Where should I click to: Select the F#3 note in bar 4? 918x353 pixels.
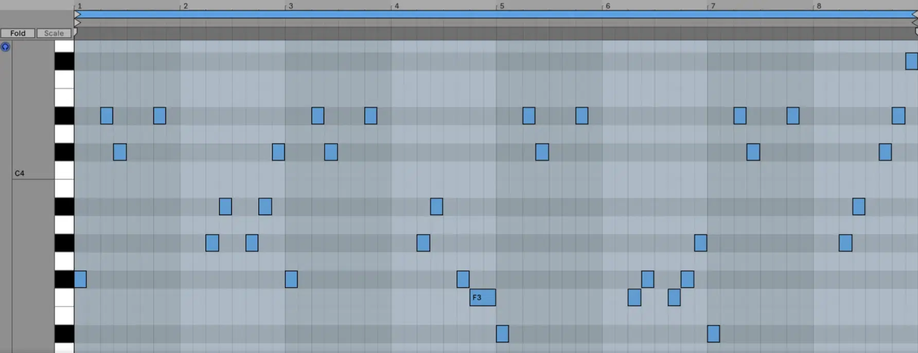pos(463,279)
